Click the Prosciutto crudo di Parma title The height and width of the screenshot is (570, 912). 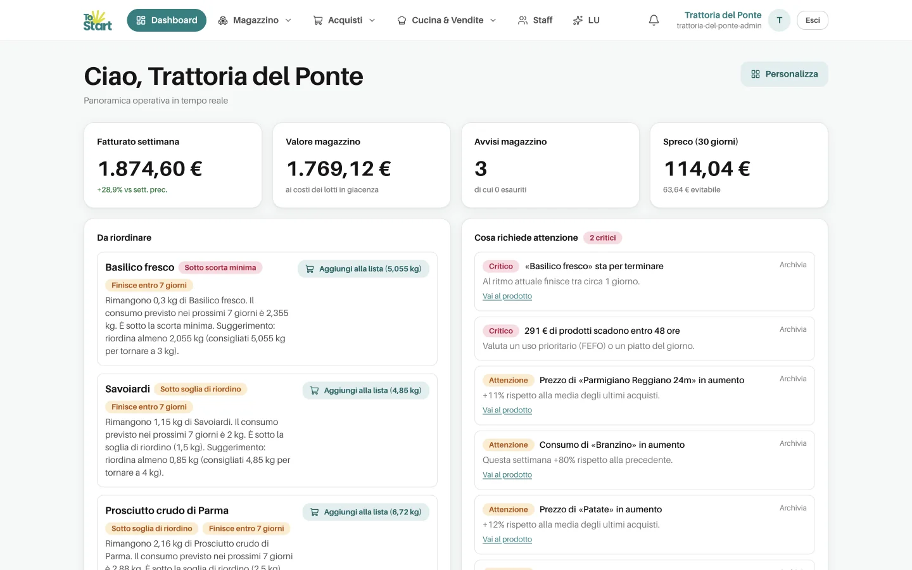pos(167,510)
